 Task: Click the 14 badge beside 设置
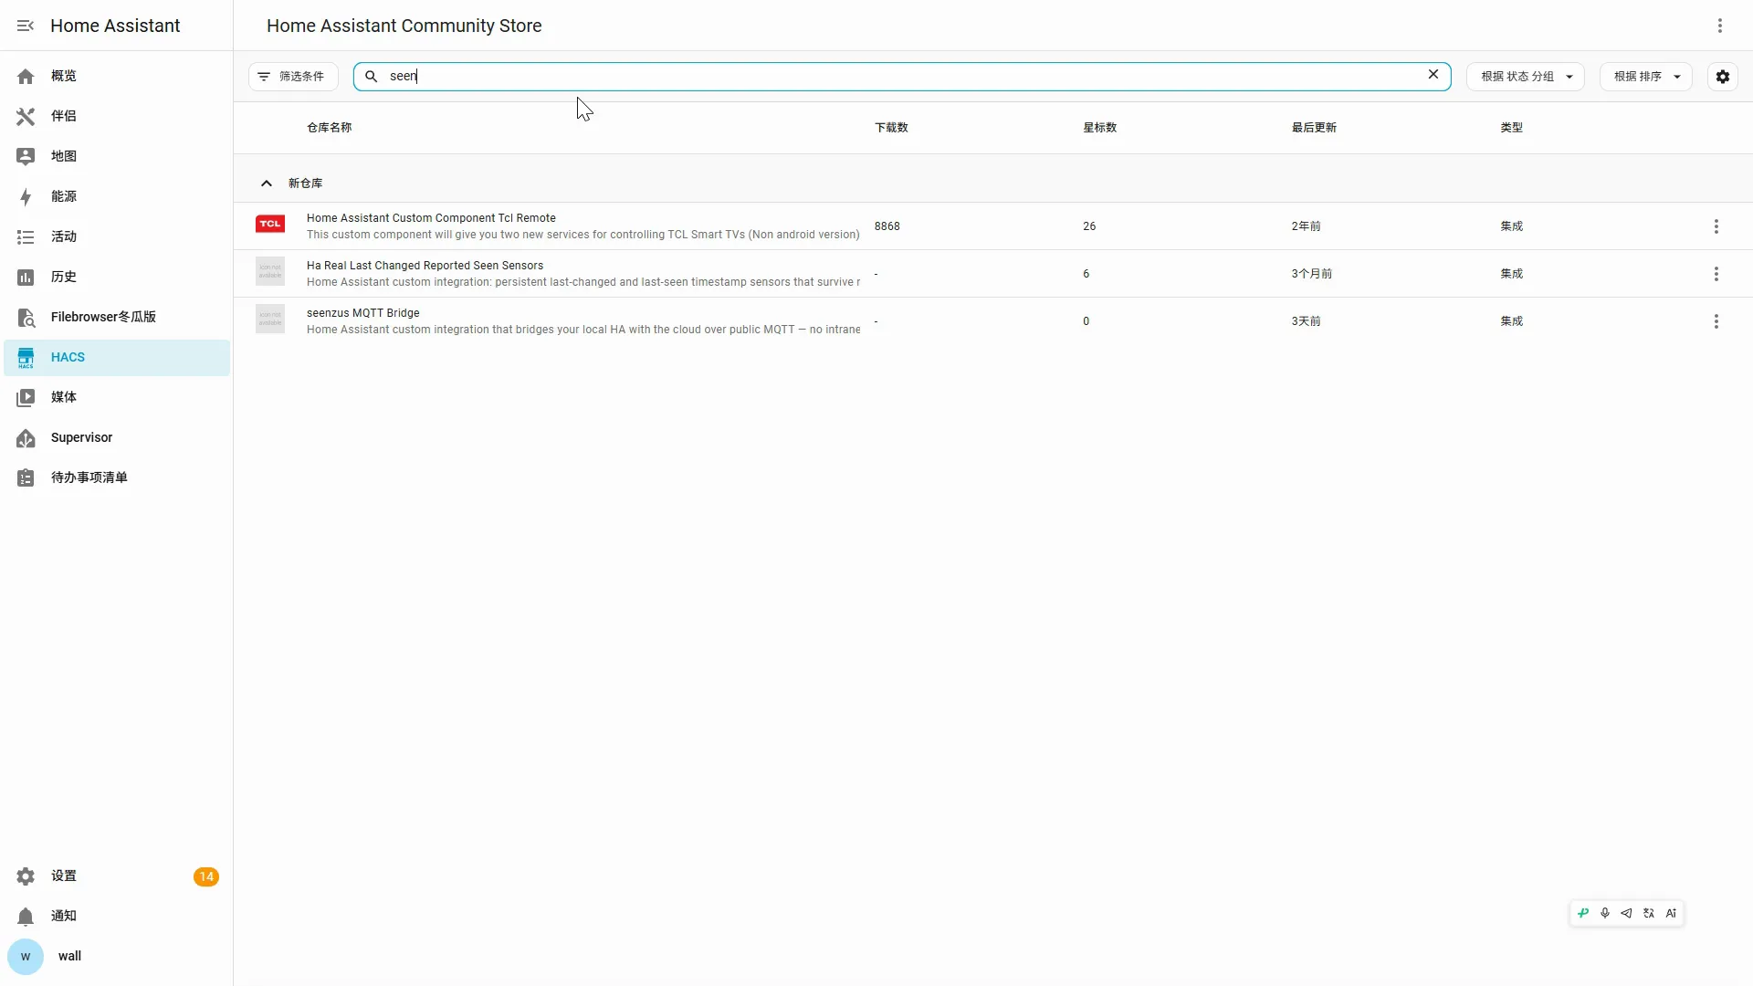coord(206,876)
